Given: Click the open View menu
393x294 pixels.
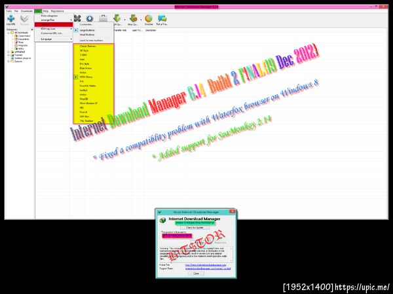Looking at the screenshot, I should pos(38,11).
